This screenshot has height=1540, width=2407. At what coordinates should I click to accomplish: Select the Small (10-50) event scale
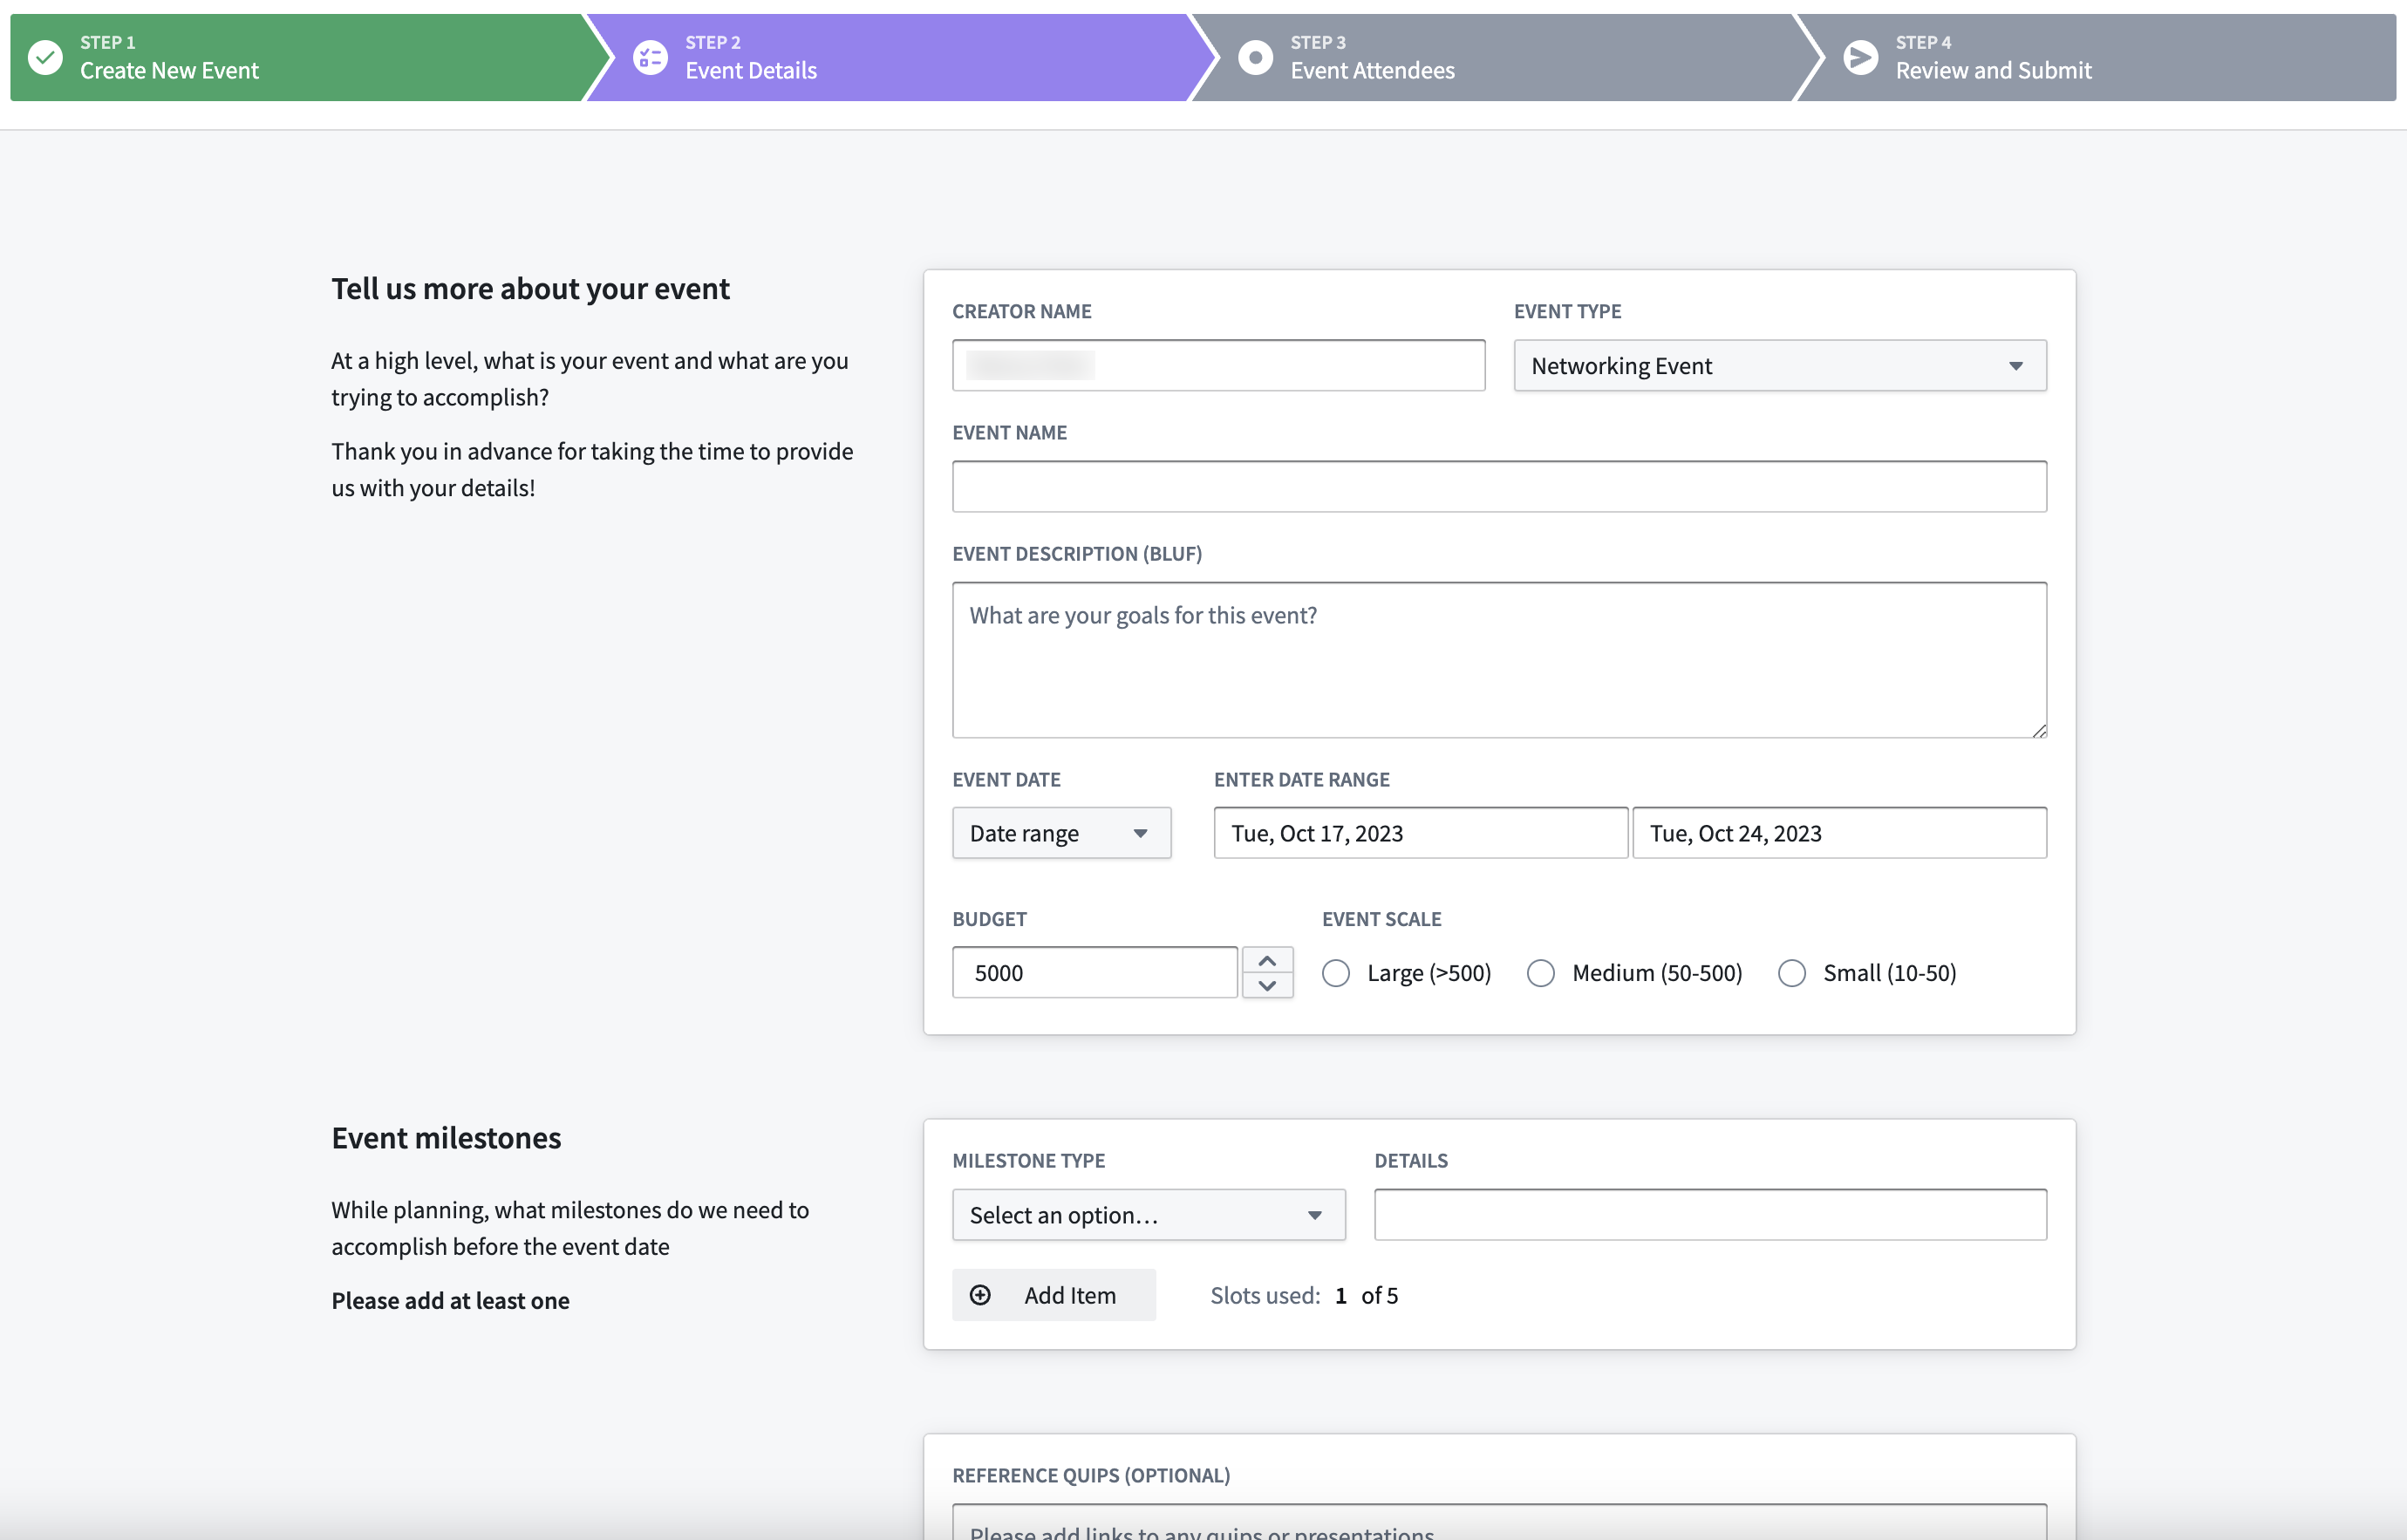[x=1792, y=973]
